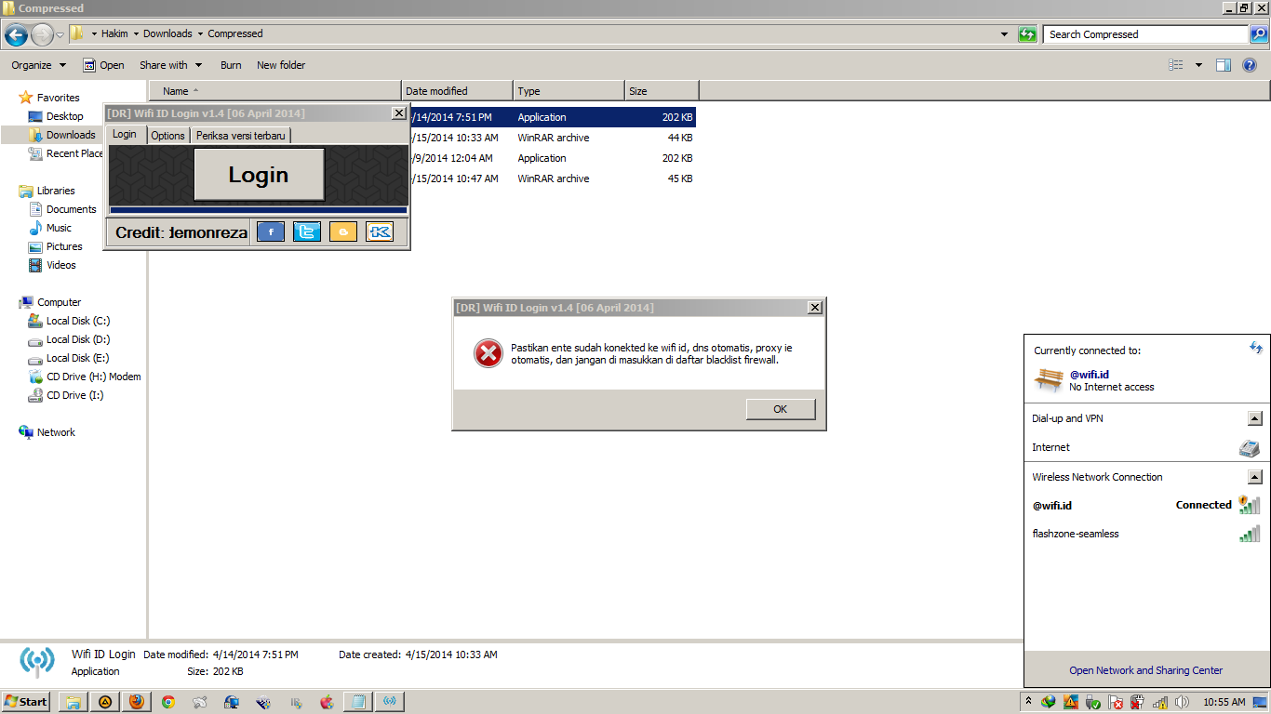Collapse the Wireless Network Connection section
This screenshot has height=714, width=1271.
1255,477
